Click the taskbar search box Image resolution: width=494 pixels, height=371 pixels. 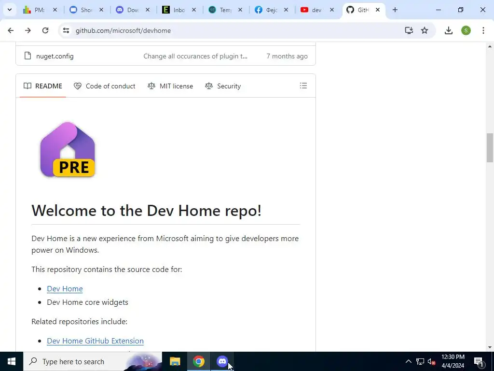pos(93,361)
